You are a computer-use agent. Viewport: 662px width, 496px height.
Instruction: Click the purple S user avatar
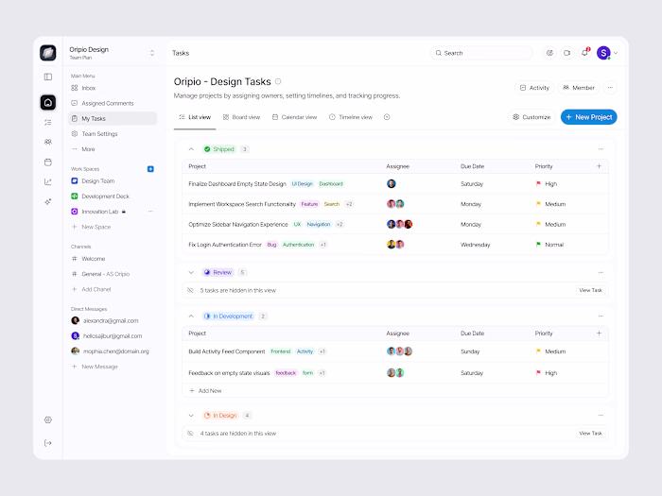click(603, 53)
